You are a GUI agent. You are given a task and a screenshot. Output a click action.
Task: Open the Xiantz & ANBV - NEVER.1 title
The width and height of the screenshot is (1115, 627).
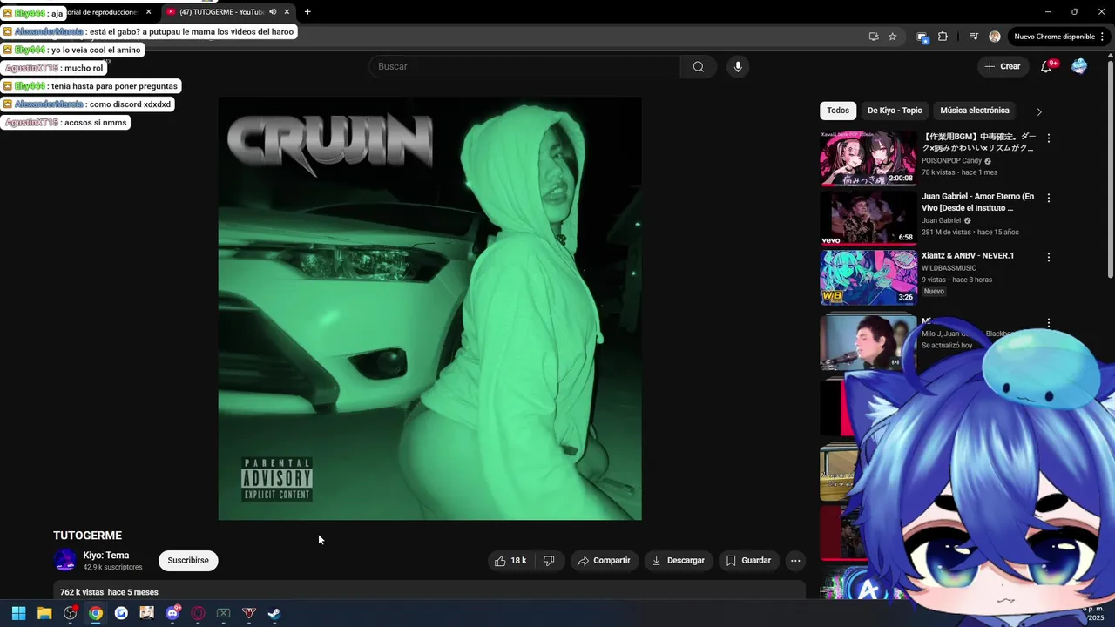pos(968,256)
